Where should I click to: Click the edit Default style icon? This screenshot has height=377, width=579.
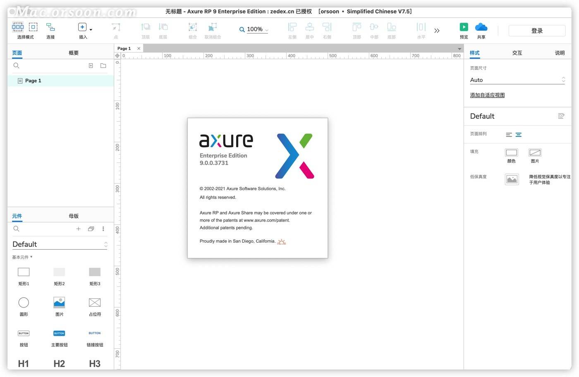pyautogui.click(x=561, y=116)
